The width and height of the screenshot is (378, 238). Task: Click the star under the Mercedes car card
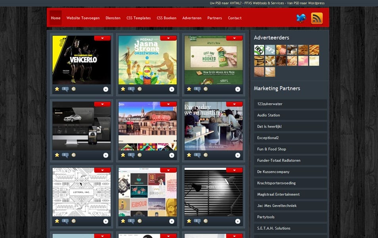click(57, 155)
